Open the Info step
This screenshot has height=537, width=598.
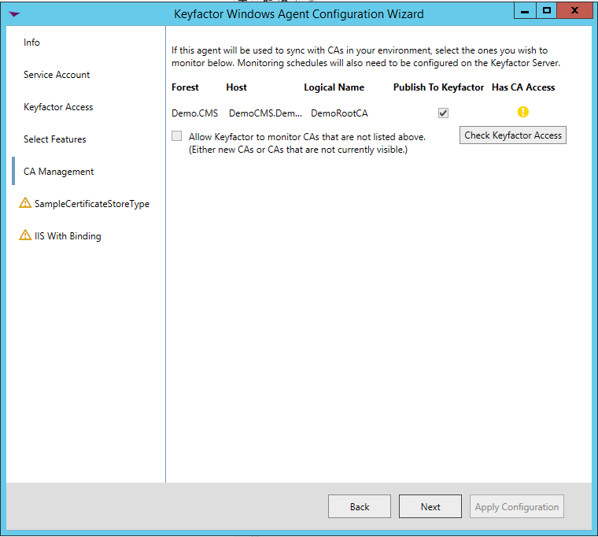[x=31, y=43]
